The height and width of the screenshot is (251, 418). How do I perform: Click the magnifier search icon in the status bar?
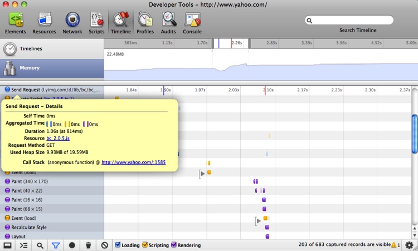pos(40,245)
